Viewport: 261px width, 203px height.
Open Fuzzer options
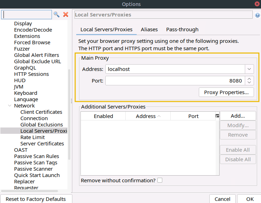22,49
